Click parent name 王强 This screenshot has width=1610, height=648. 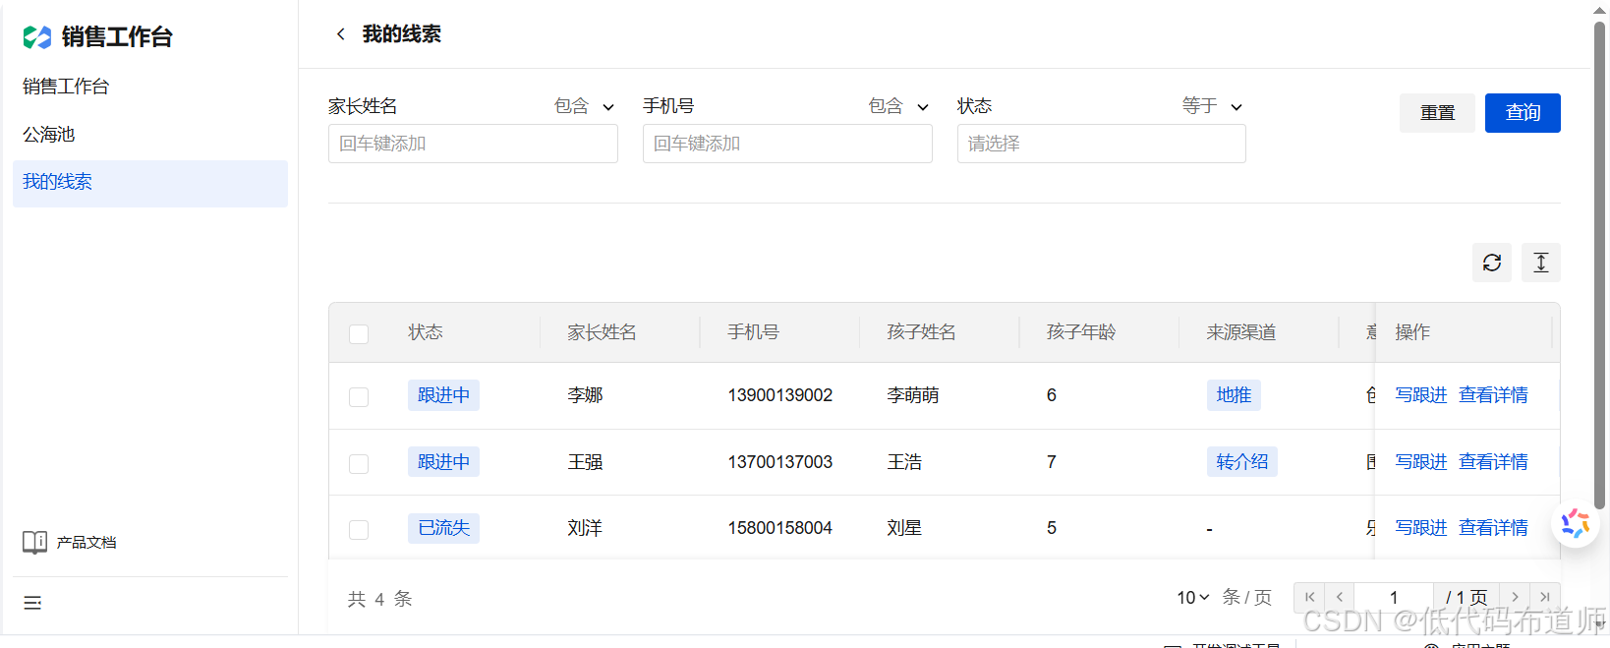pos(585,462)
